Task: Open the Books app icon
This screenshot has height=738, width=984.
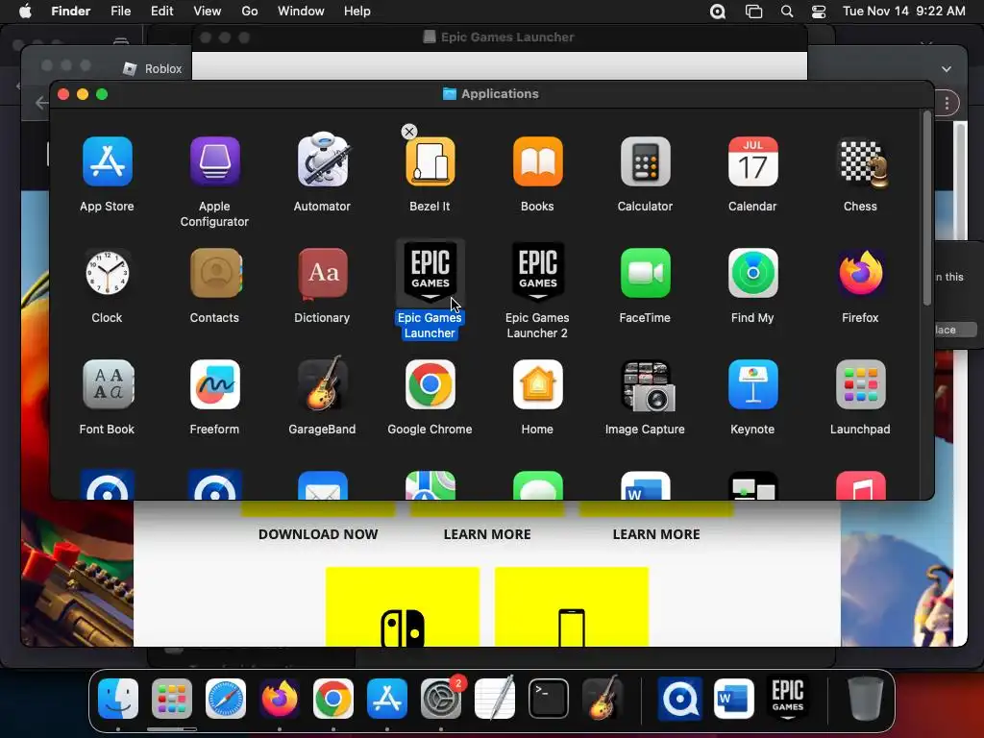Action: tap(538, 161)
